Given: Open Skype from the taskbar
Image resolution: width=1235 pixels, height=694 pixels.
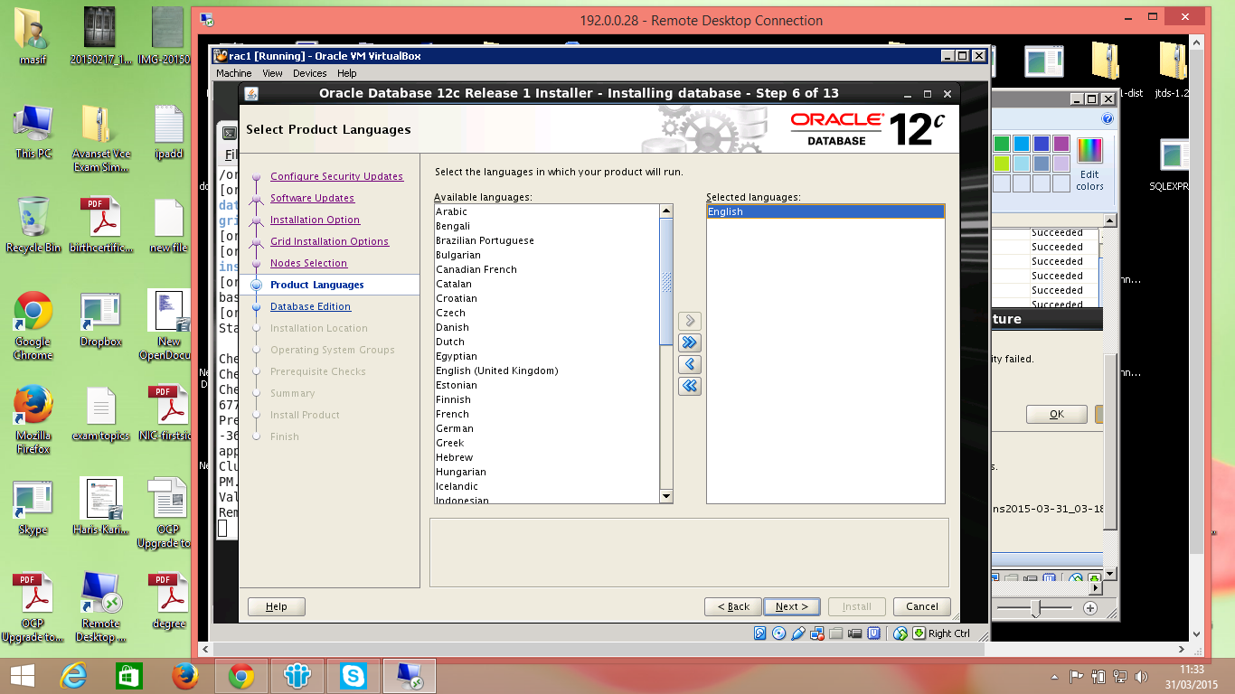Looking at the screenshot, I should 354,676.
